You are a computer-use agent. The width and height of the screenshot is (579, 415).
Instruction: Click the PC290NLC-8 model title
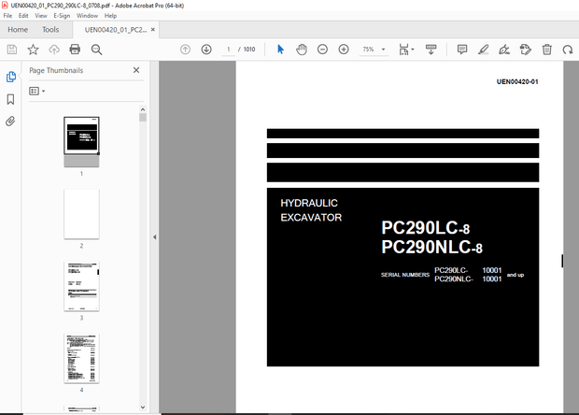point(431,248)
